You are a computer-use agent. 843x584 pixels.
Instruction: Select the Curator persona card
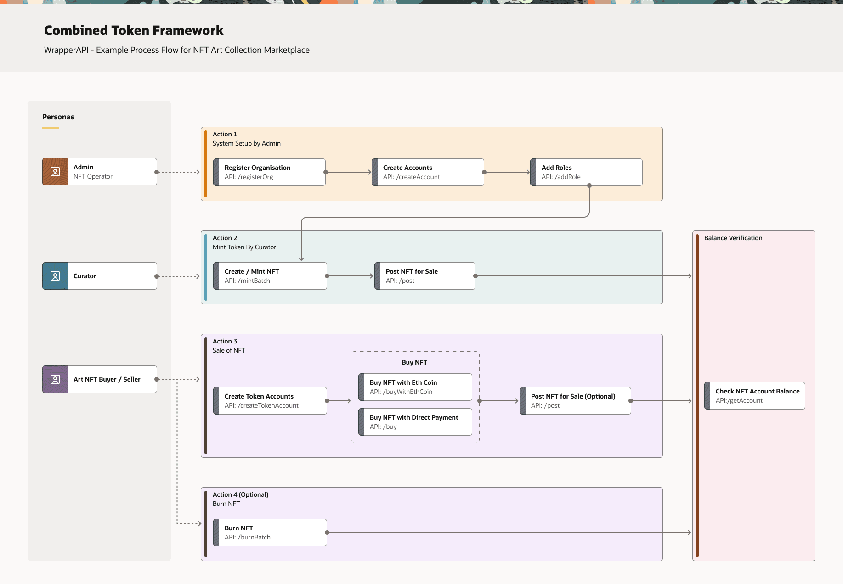100,276
